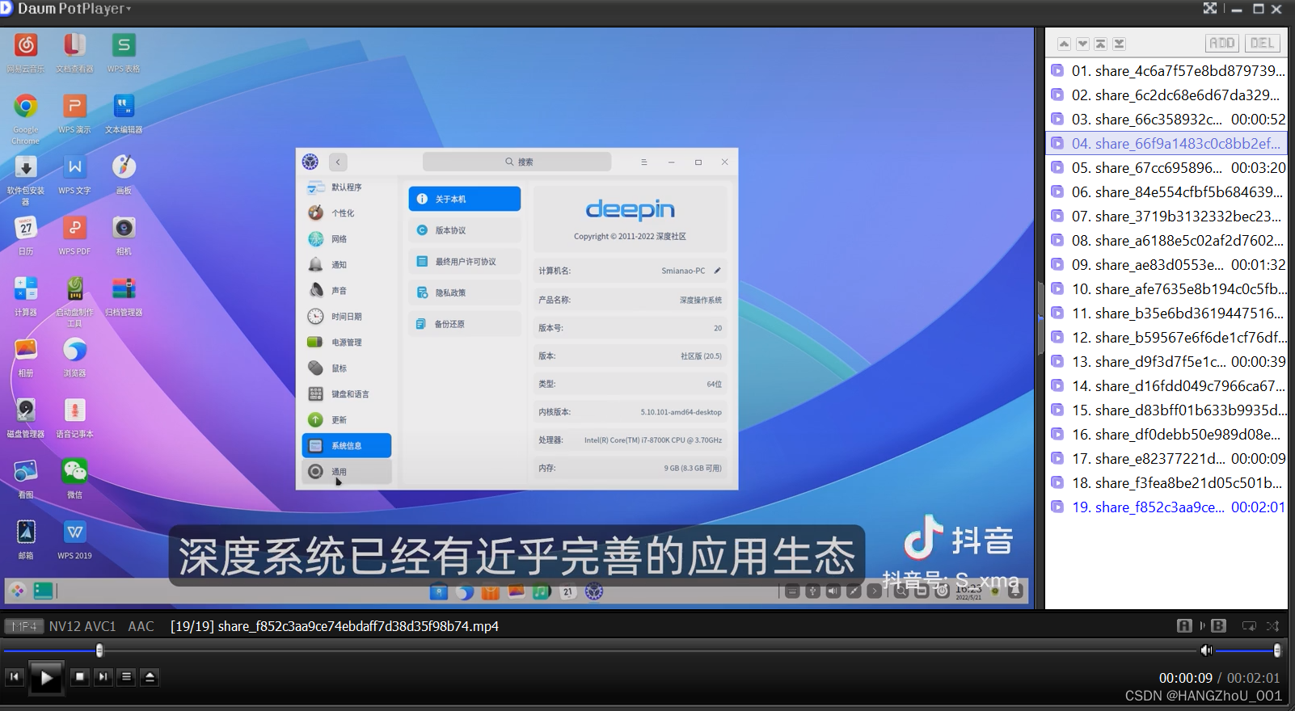
Task: Select playlist item 06 share_84e554cfbf5b684639
Action: (1166, 191)
